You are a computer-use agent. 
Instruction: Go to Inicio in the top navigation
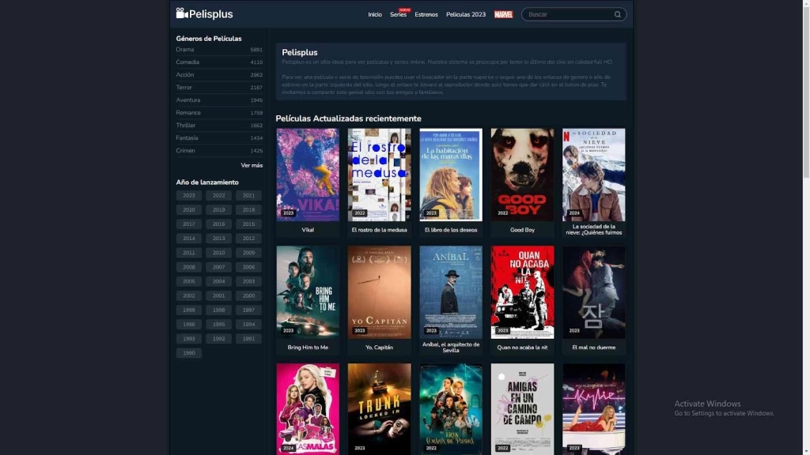tap(374, 14)
